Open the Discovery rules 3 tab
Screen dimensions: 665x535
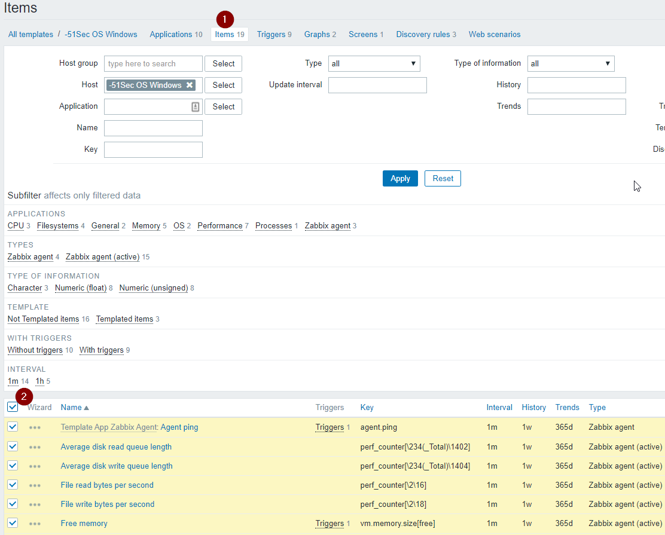pyautogui.click(x=426, y=34)
